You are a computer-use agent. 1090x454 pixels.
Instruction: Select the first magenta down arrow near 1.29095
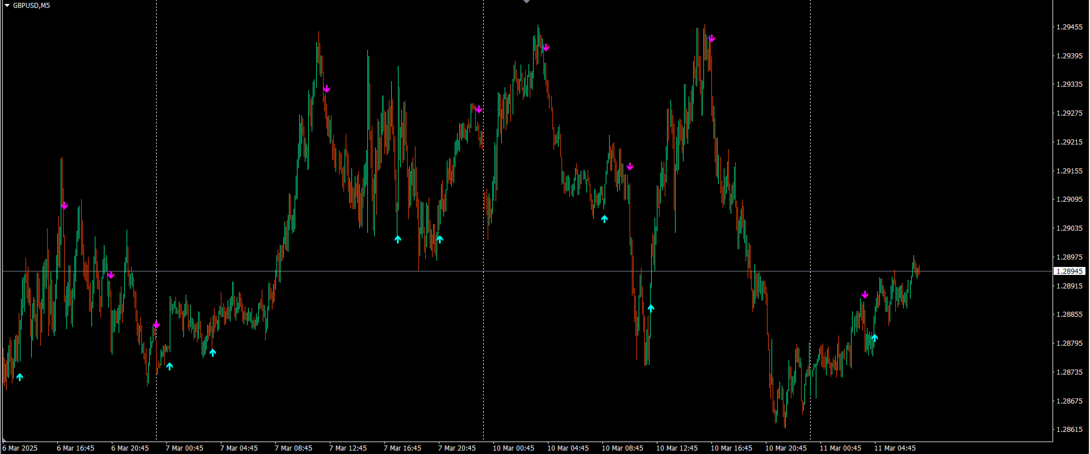pos(64,206)
